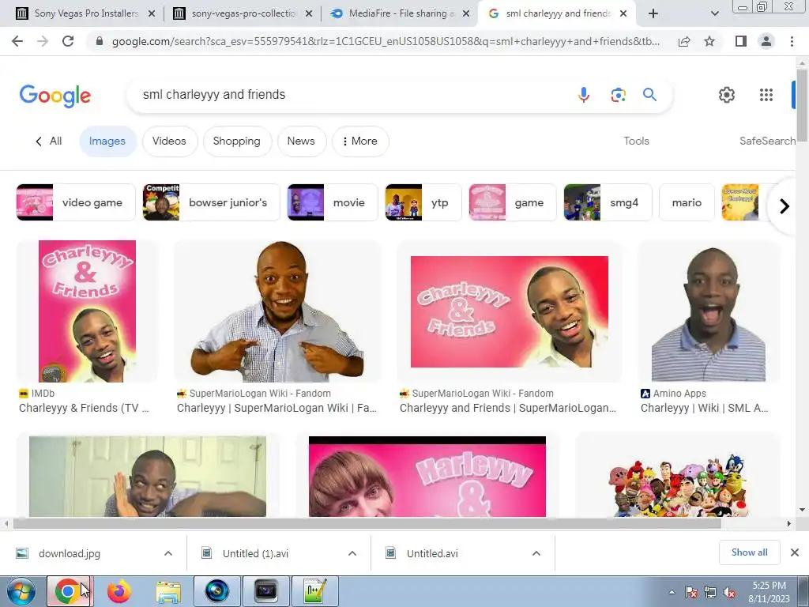Screen dimensions: 809x607
Task: Open the Tools options
Action: [636, 141]
